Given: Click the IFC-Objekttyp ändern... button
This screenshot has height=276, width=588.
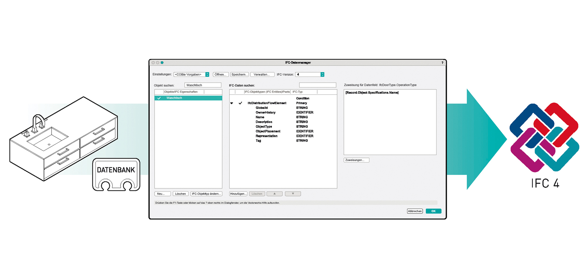Looking at the screenshot, I should 206,194.
